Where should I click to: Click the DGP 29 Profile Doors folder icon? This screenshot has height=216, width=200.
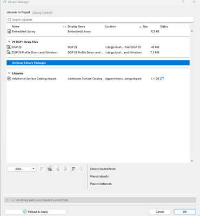[9, 52]
